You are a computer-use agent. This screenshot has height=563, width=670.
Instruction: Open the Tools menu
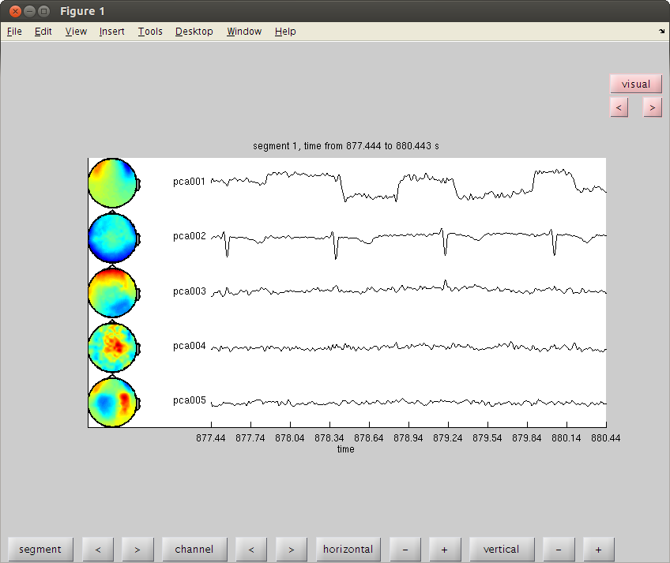150,32
